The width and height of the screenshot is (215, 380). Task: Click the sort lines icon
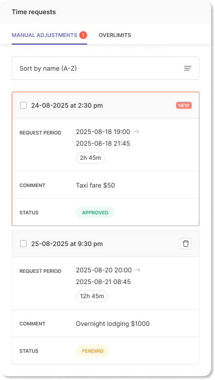click(x=188, y=68)
